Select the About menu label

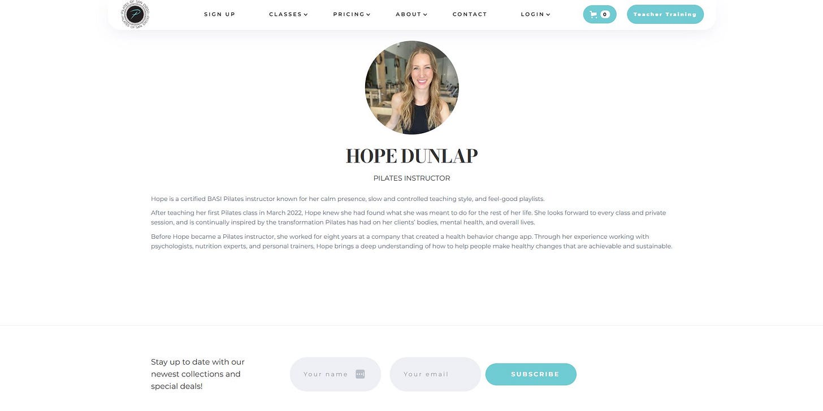click(x=409, y=14)
